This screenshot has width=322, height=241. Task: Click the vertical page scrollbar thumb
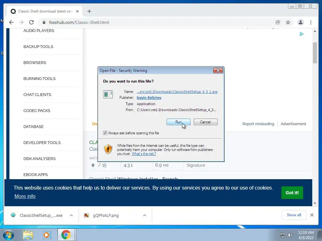(315, 53)
